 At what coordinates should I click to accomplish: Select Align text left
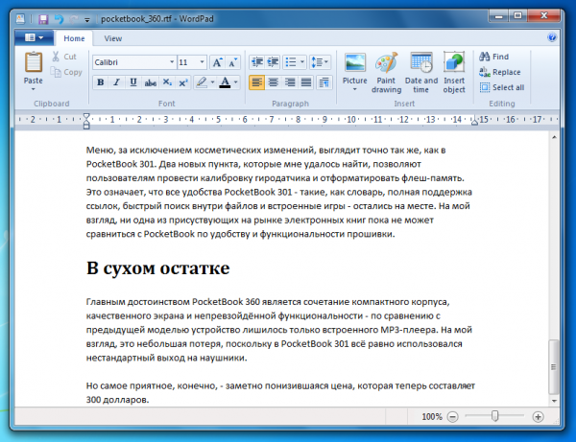tap(256, 82)
